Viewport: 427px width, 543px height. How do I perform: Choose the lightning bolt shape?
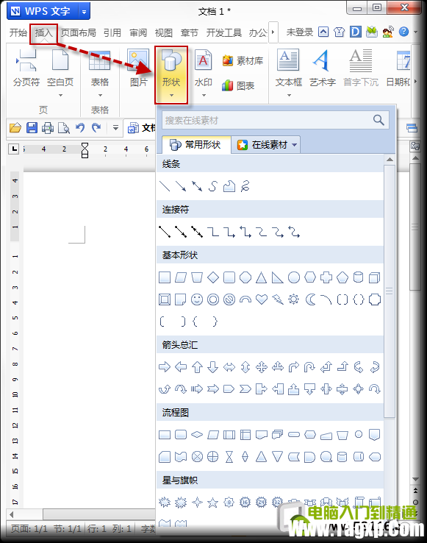tap(278, 299)
